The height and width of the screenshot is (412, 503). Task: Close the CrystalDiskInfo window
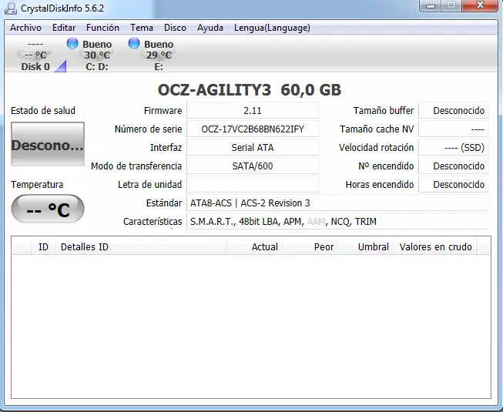[480, 5]
